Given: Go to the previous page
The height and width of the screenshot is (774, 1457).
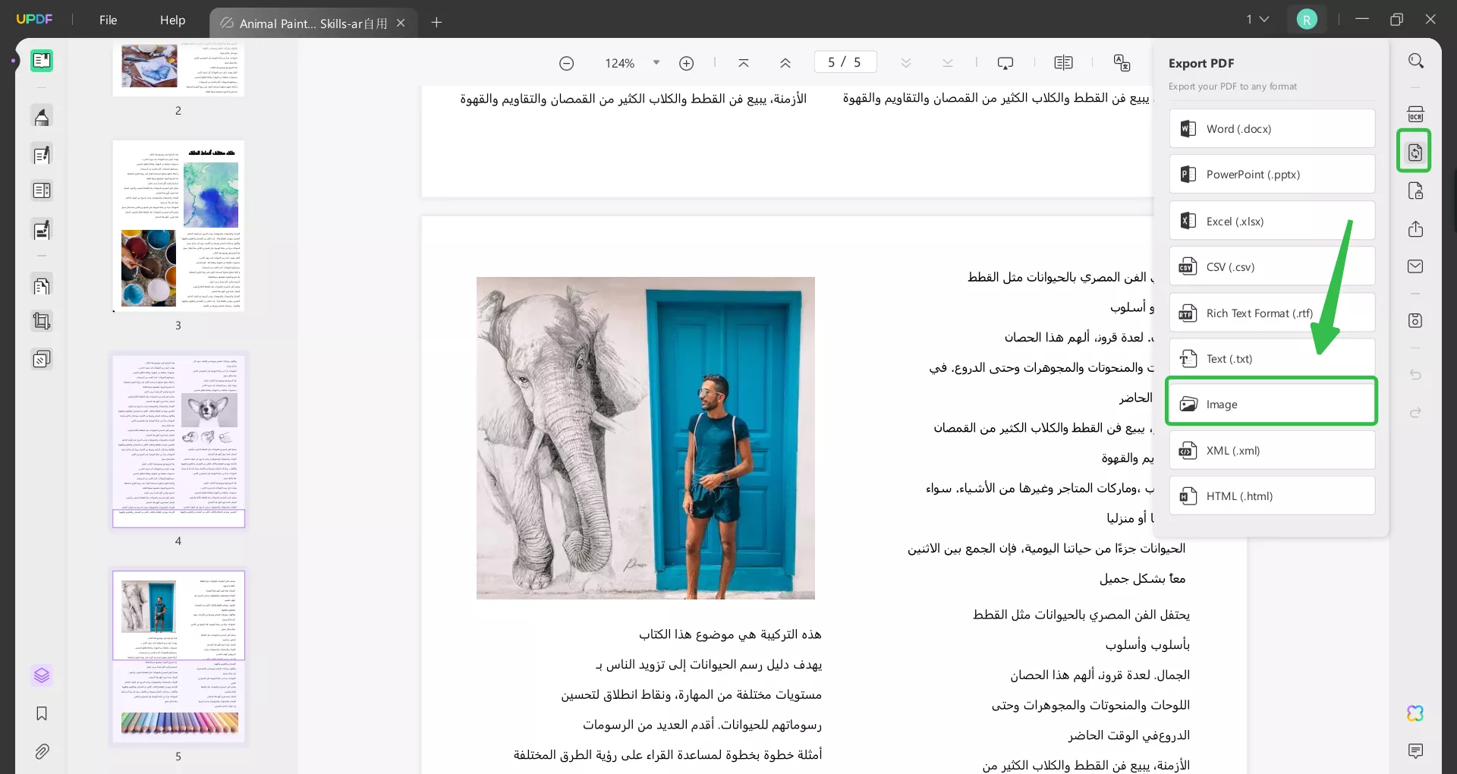Looking at the screenshot, I should pyautogui.click(x=785, y=63).
